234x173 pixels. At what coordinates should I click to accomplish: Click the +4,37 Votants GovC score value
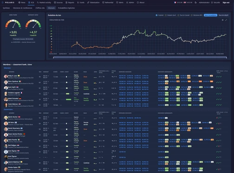pyautogui.click(x=33, y=32)
